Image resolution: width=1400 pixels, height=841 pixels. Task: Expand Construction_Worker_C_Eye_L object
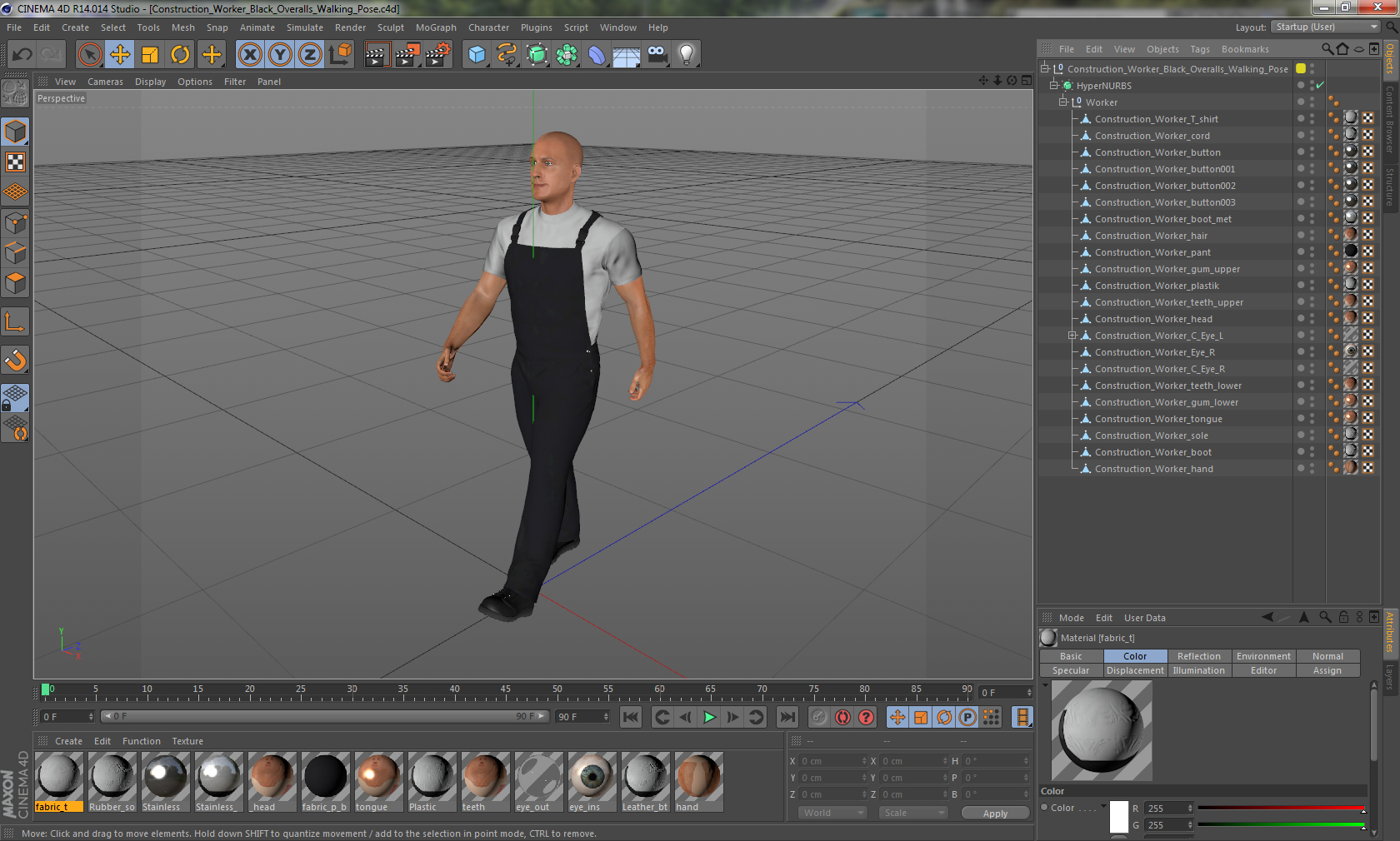coord(1072,336)
